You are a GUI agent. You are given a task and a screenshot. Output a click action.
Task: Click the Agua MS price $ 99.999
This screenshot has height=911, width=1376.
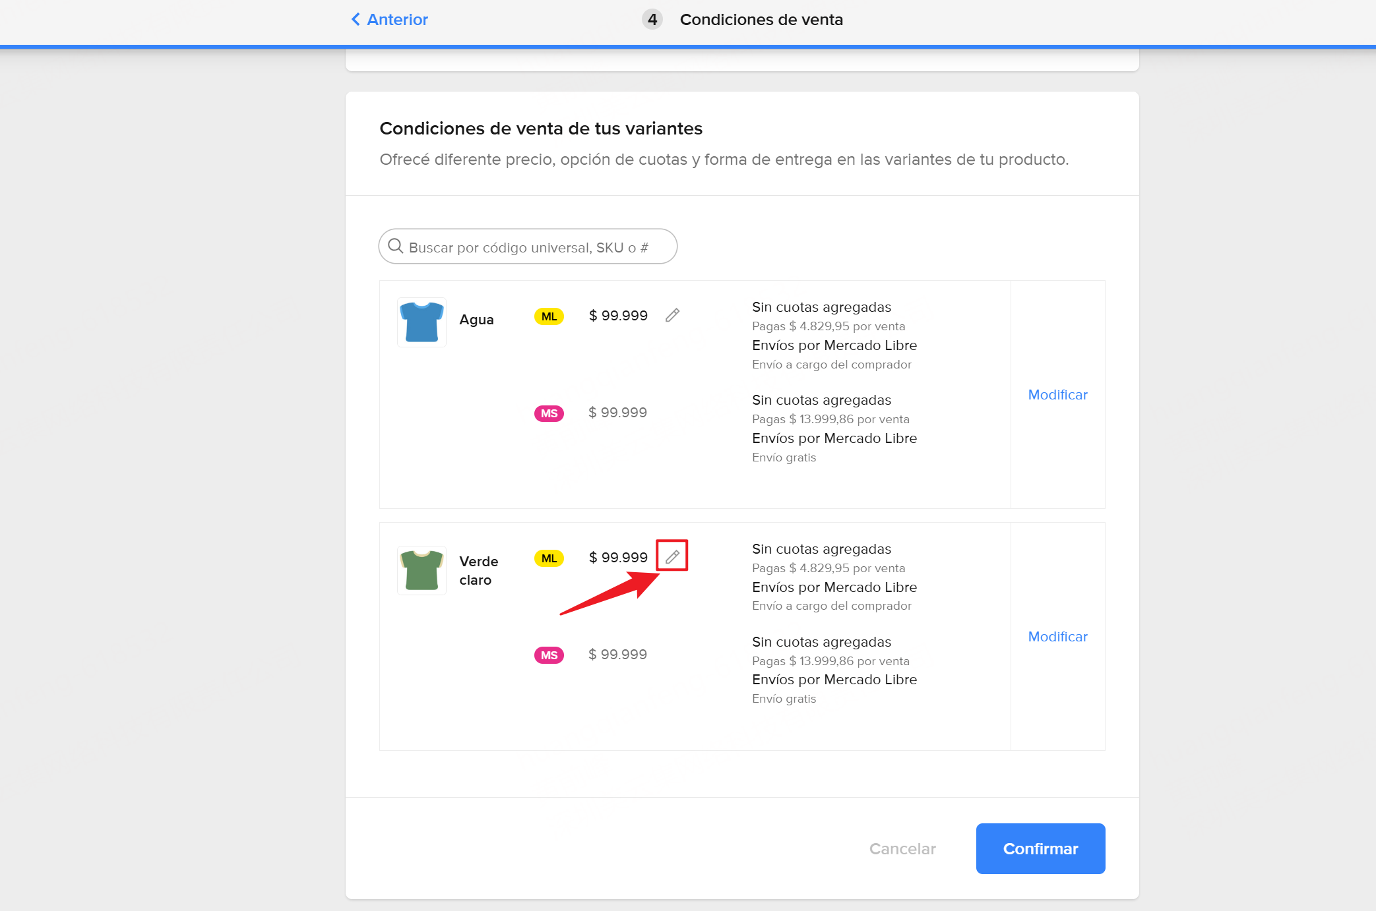(x=617, y=413)
